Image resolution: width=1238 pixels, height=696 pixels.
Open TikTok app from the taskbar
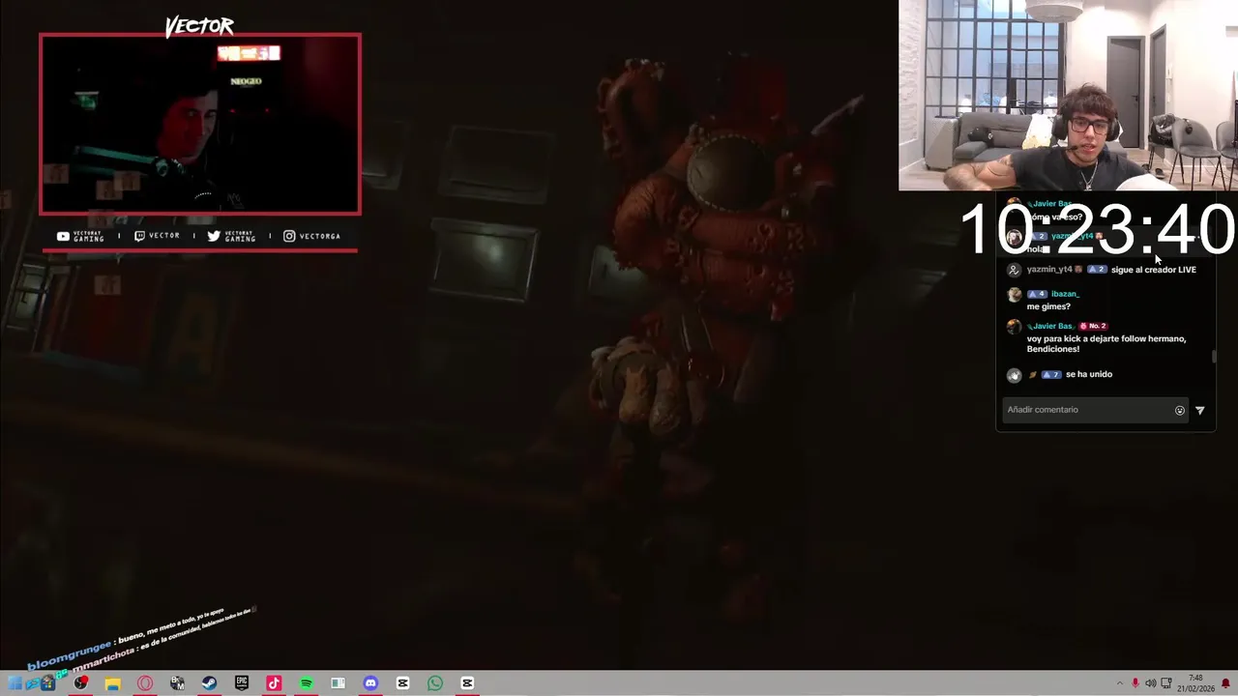pos(274,683)
